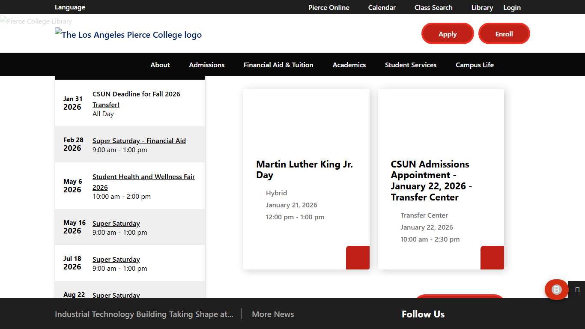
Task: Click the red corner icon on MLK card
Action: point(358,257)
